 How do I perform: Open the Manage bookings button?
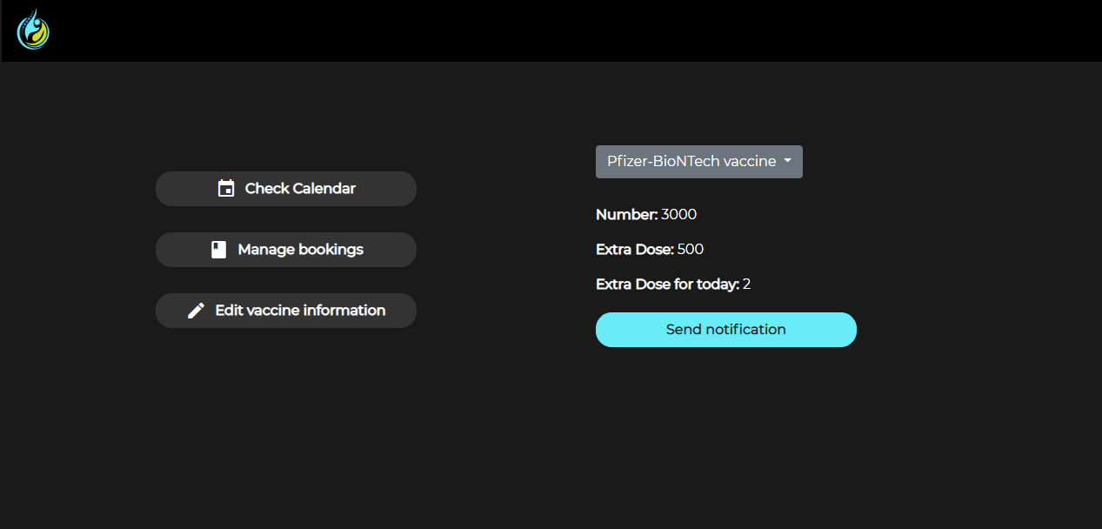pos(286,250)
